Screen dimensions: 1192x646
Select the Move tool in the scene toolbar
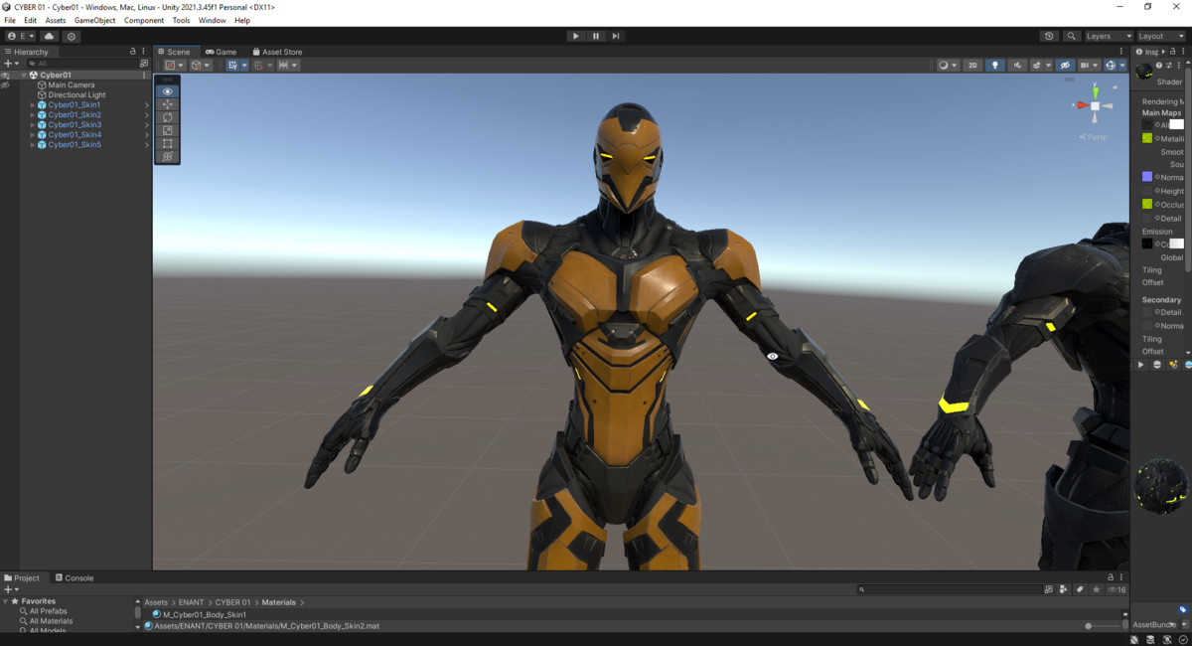pos(167,103)
